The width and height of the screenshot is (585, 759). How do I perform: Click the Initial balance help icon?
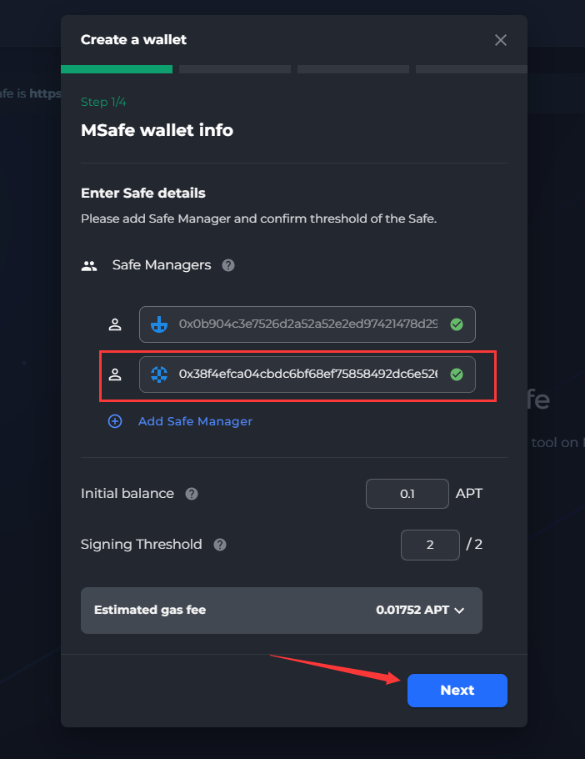(x=192, y=494)
